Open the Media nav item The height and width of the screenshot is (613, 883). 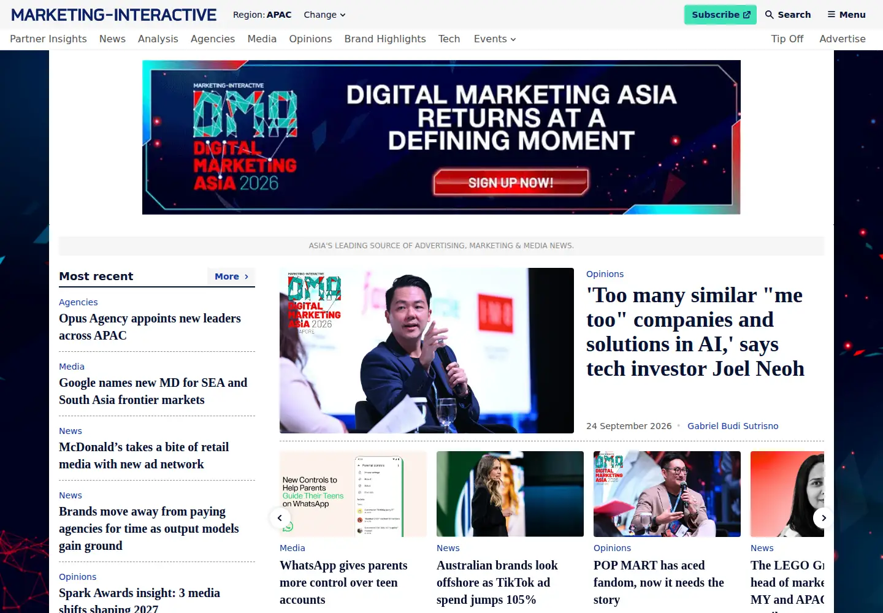pos(262,39)
